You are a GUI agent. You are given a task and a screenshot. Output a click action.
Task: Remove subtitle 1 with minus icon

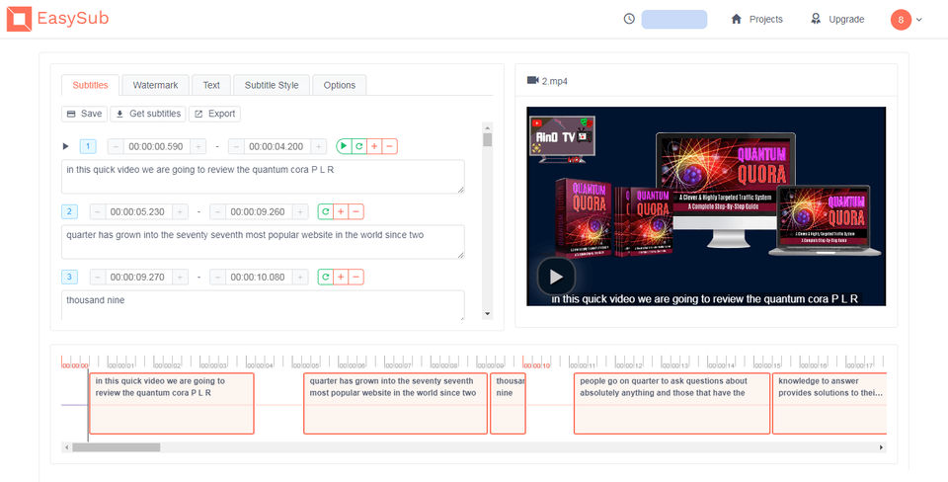390,146
